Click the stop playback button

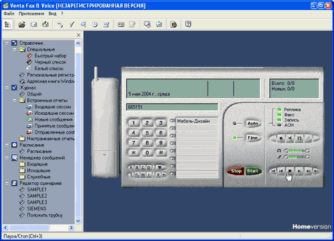tap(290, 171)
